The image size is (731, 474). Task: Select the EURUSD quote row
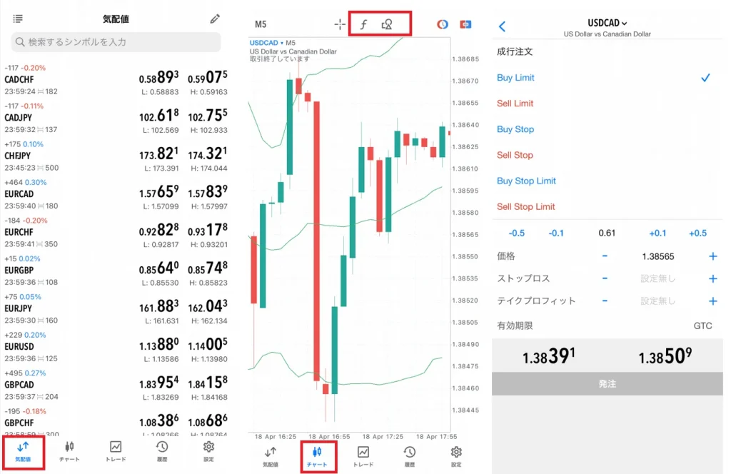116,347
